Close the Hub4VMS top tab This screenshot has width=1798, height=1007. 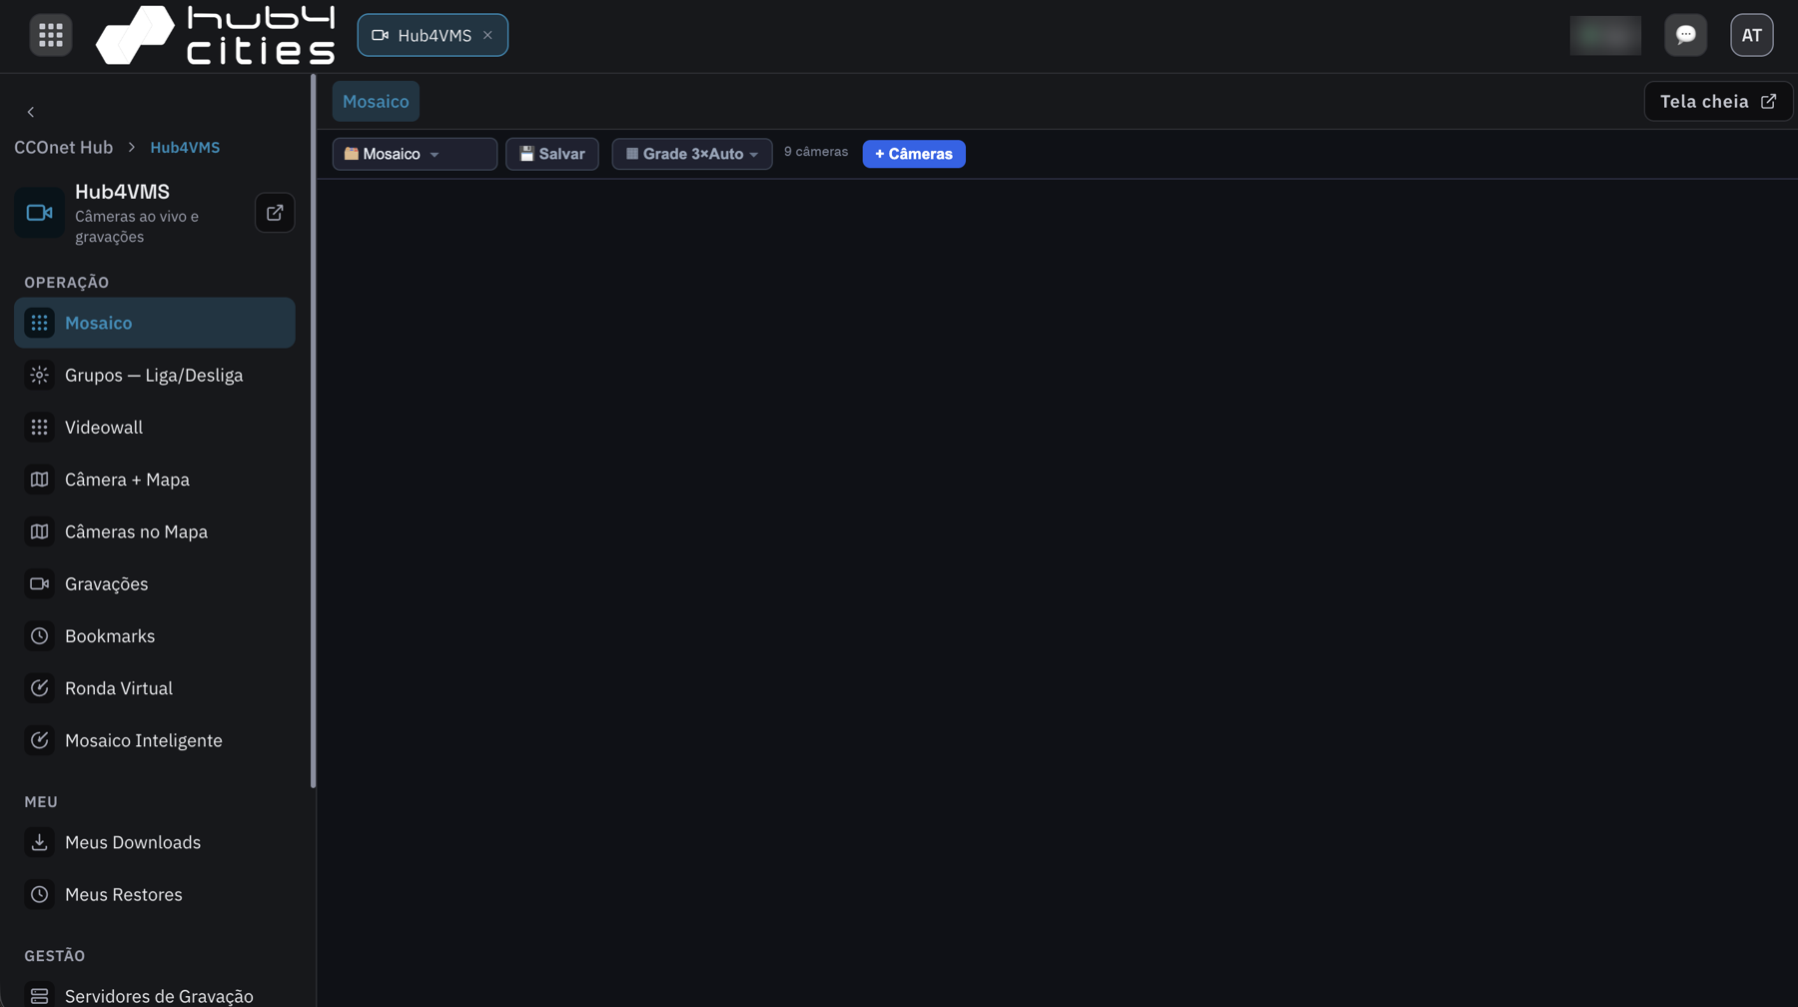click(x=487, y=35)
